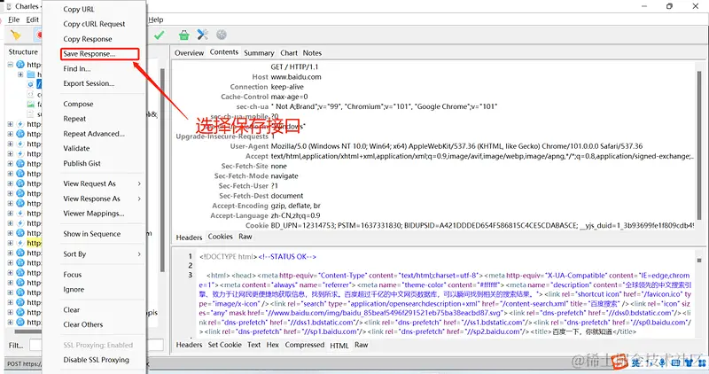
Task: Open the Help menu
Action: (x=156, y=19)
